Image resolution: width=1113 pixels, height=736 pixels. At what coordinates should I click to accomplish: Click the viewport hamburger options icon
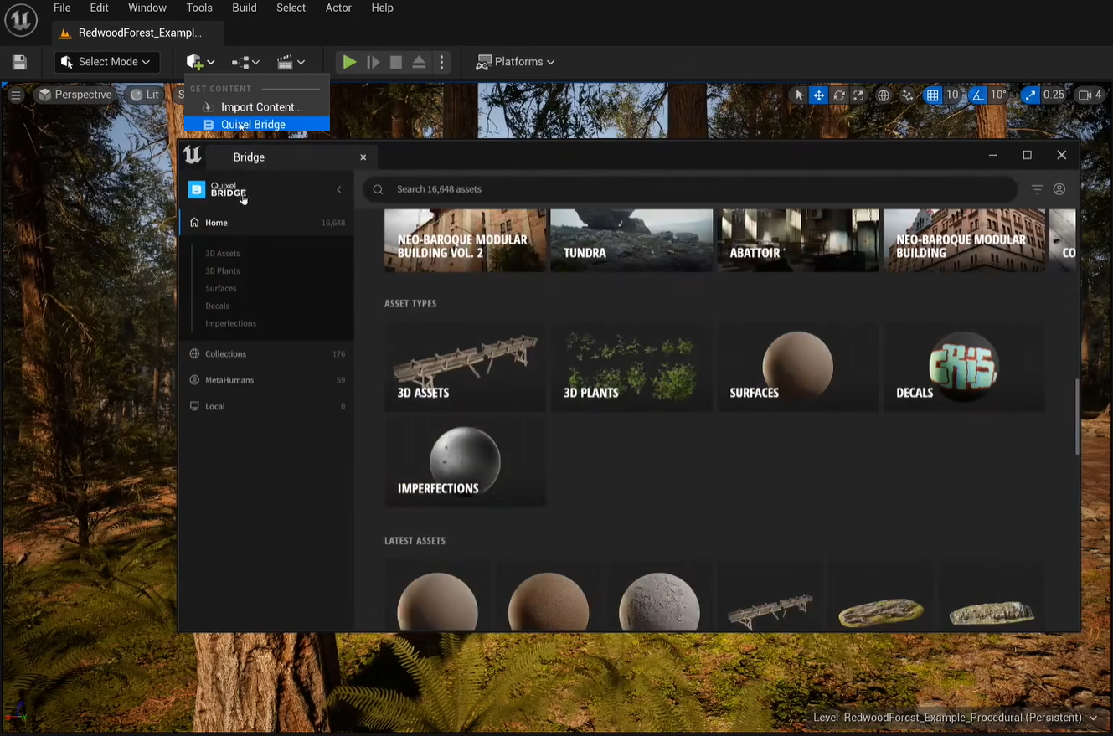coord(15,95)
